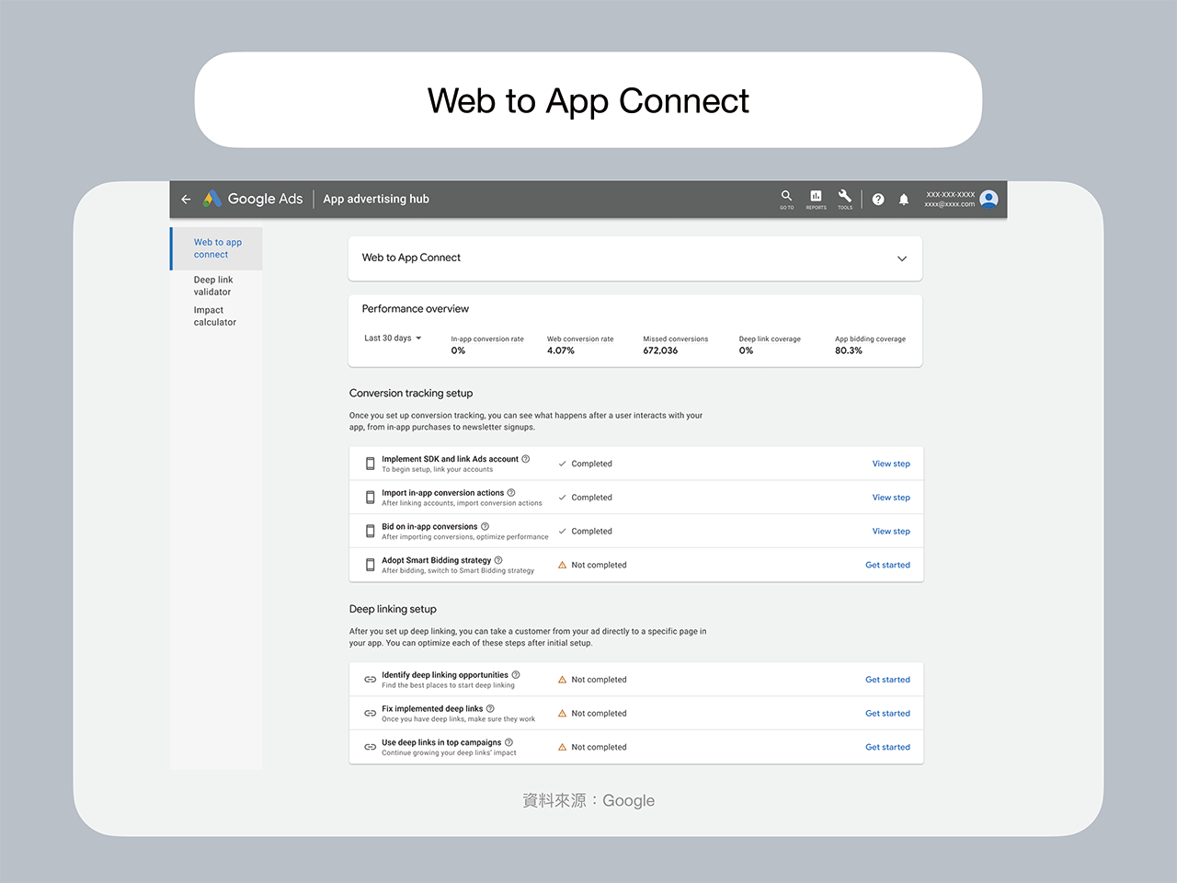The height and width of the screenshot is (883, 1177).
Task: Click Get started for Adopt Smart Bidding strategy
Action: pyautogui.click(x=887, y=565)
